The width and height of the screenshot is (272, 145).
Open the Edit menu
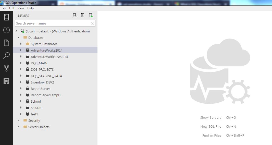pos(12,8)
